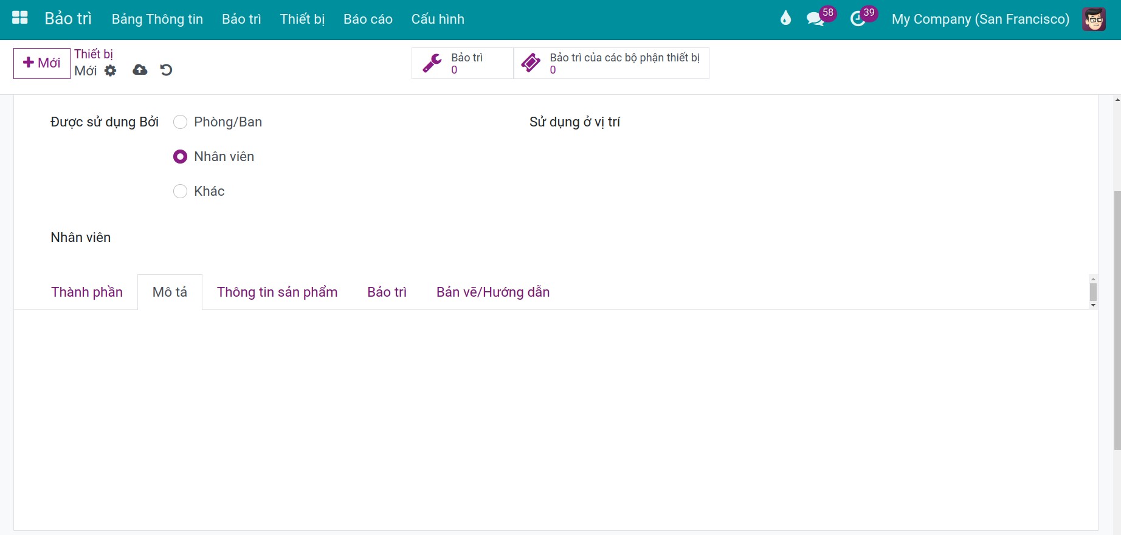Select the Phòng/Ban radio option
This screenshot has height=535, width=1121.
180,122
